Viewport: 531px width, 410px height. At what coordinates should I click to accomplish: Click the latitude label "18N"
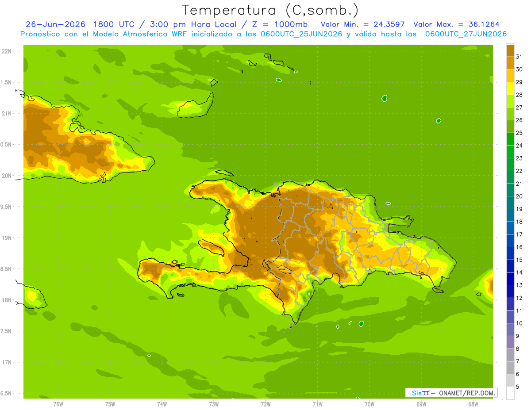7,300
